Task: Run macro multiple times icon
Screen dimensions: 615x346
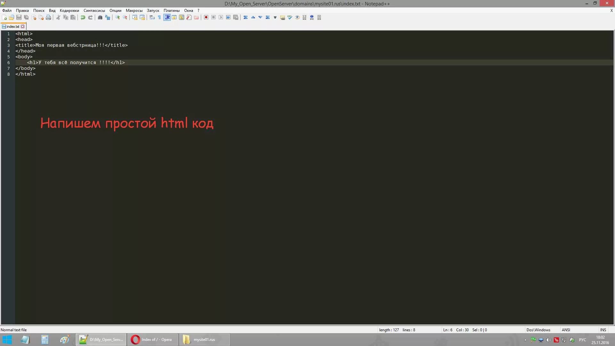Action: 228,17
